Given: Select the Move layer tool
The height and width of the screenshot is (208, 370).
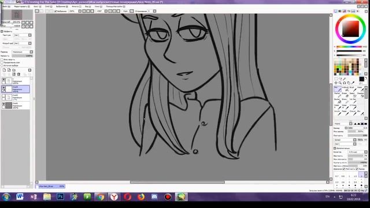Looking at the screenshot, I should [336, 83].
